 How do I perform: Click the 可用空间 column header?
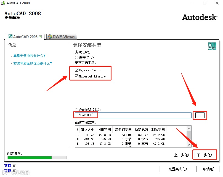pyautogui.click(x=104, y=129)
